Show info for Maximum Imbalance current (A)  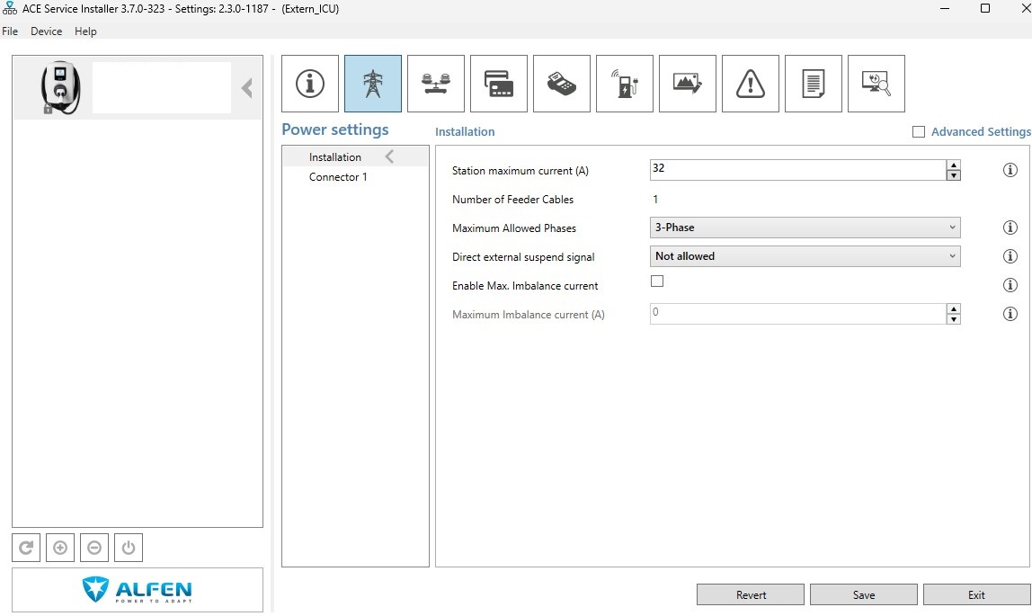[1010, 314]
